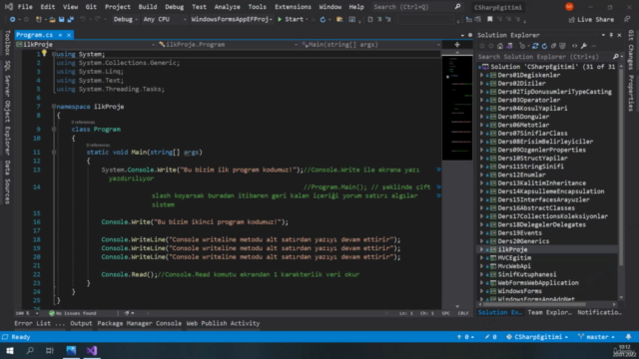Viewport: 639px width, 359px height.
Task: Click the Open File folder icon
Action: (52, 20)
